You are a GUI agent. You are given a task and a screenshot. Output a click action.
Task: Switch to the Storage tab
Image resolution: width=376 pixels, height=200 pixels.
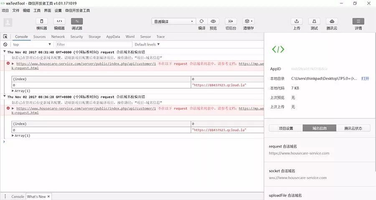click(x=94, y=36)
